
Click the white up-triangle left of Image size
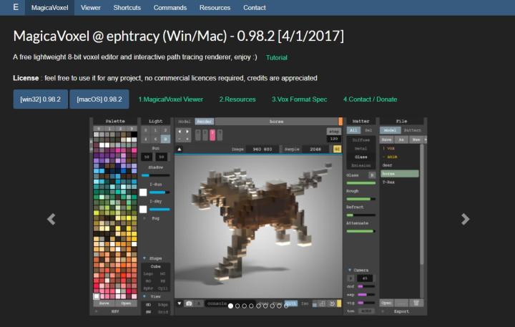(x=180, y=150)
